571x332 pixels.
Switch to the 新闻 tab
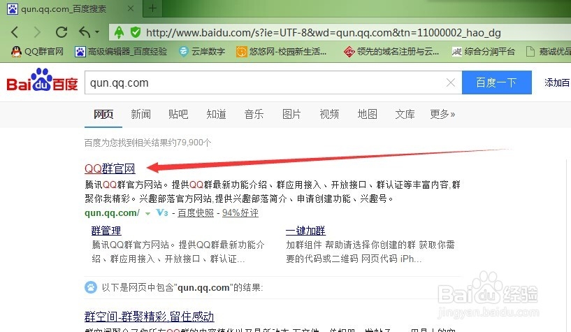[x=141, y=115]
